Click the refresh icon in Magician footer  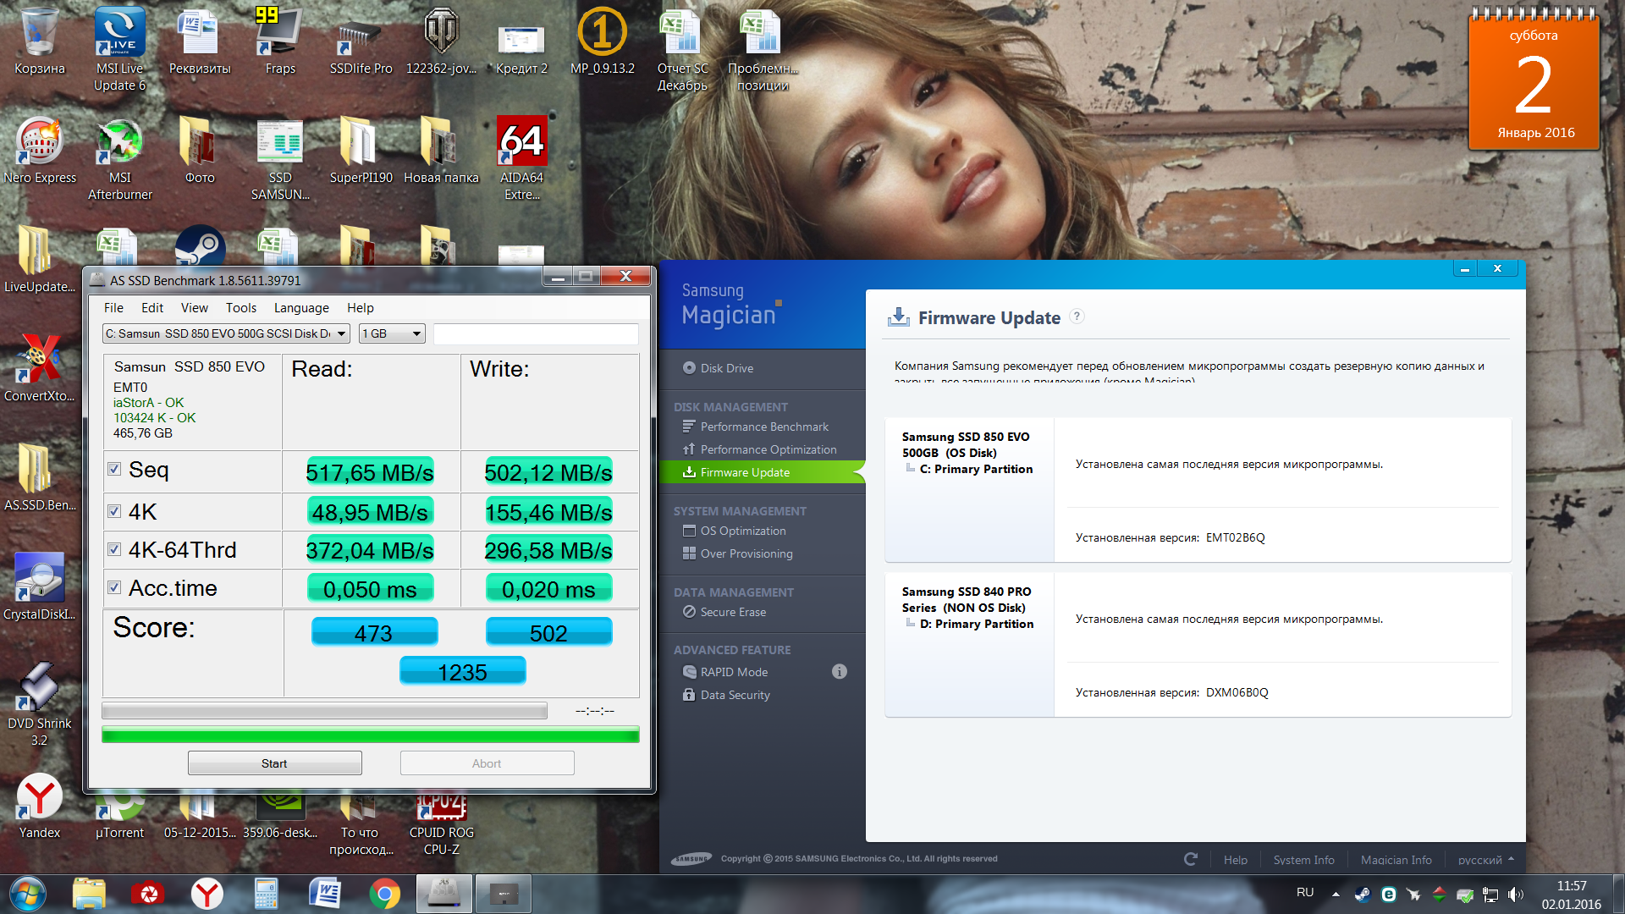[1190, 859]
